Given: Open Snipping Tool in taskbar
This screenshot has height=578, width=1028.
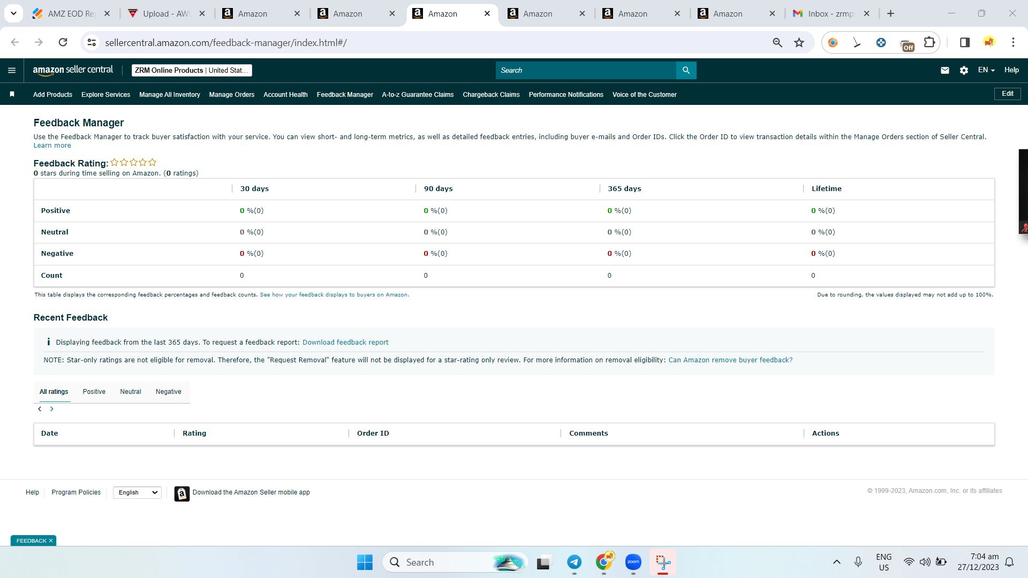Looking at the screenshot, I should (663, 562).
